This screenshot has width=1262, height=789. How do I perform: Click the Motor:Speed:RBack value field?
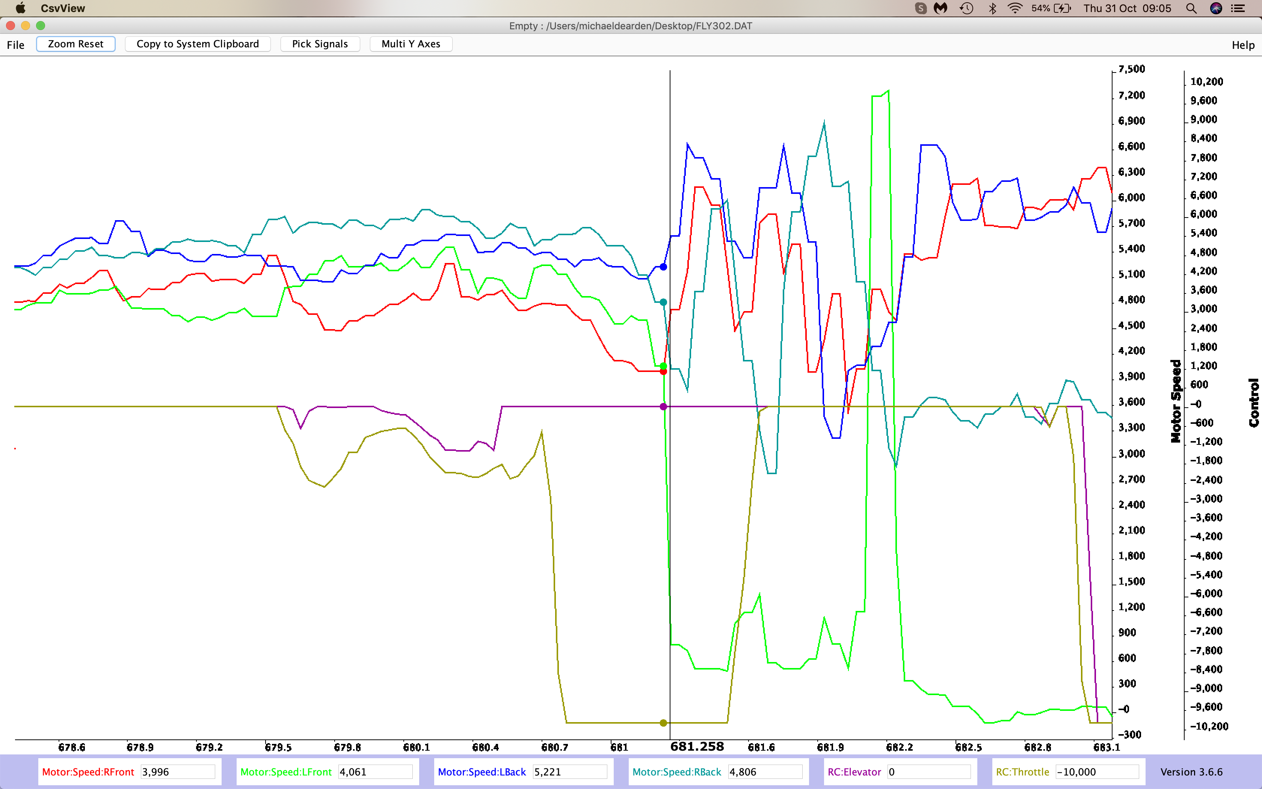(765, 772)
